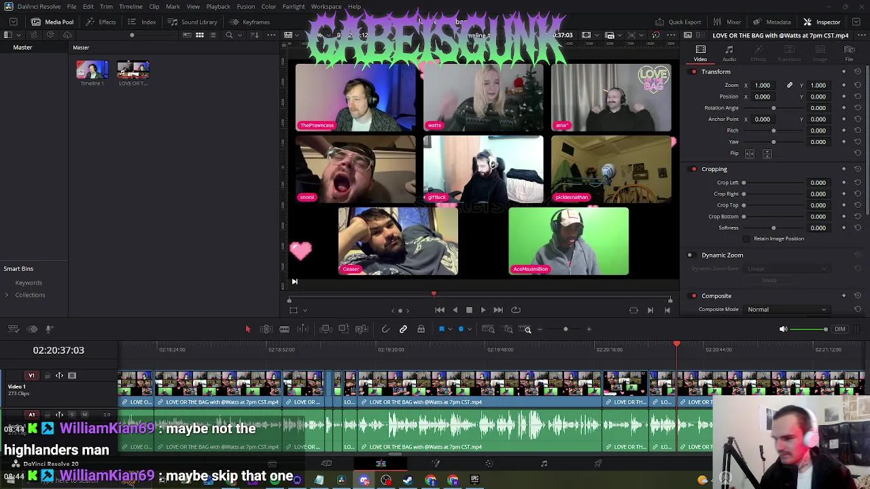
Task: Open the Playback menu
Action: coord(218,7)
